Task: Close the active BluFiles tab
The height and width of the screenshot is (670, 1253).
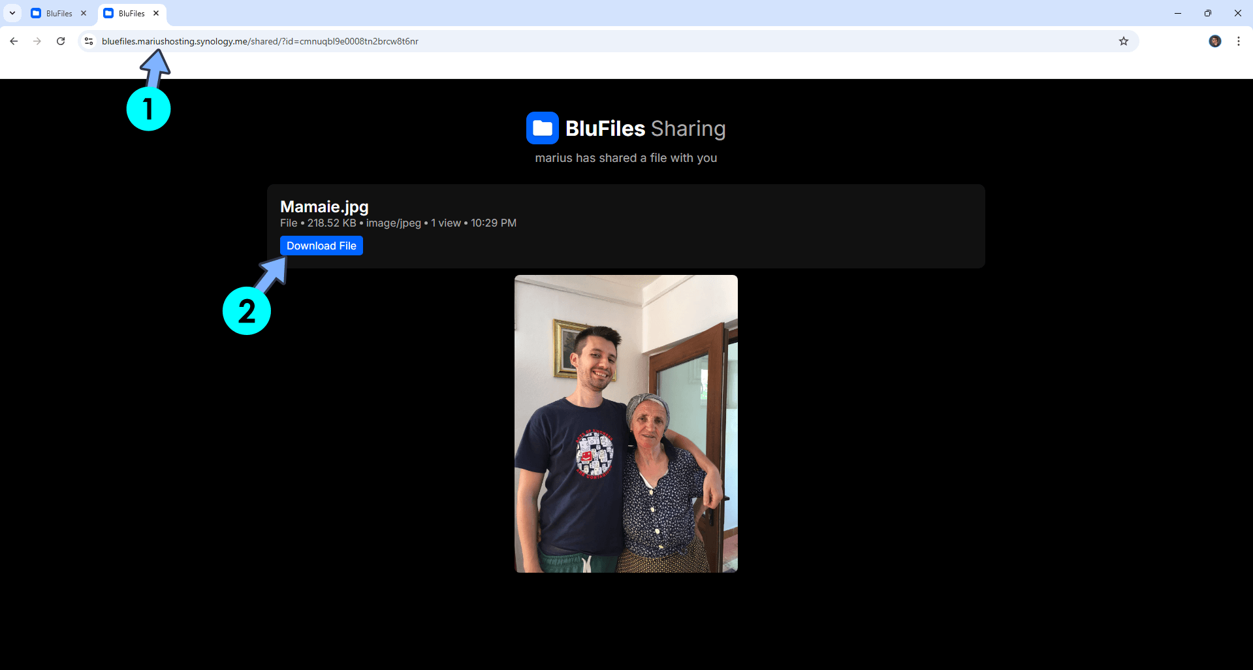Action: 156,13
